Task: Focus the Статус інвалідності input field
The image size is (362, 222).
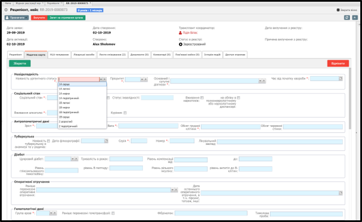Action: (157, 97)
